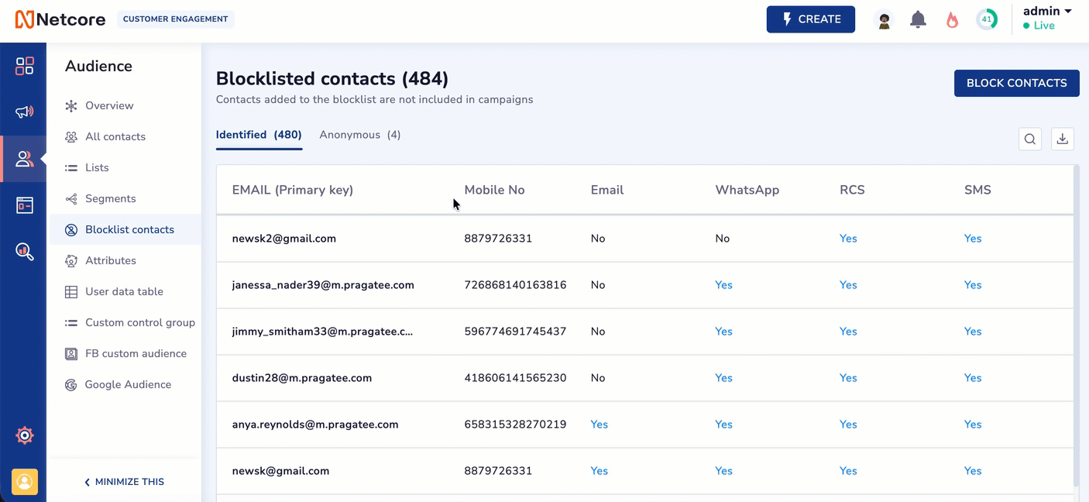The height and width of the screenshot is (502, 1089).
Task: Click the Overview snowflake icon
Action: (71, 106)
